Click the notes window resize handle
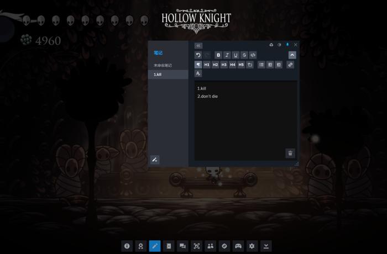 [x=297, y=164]
